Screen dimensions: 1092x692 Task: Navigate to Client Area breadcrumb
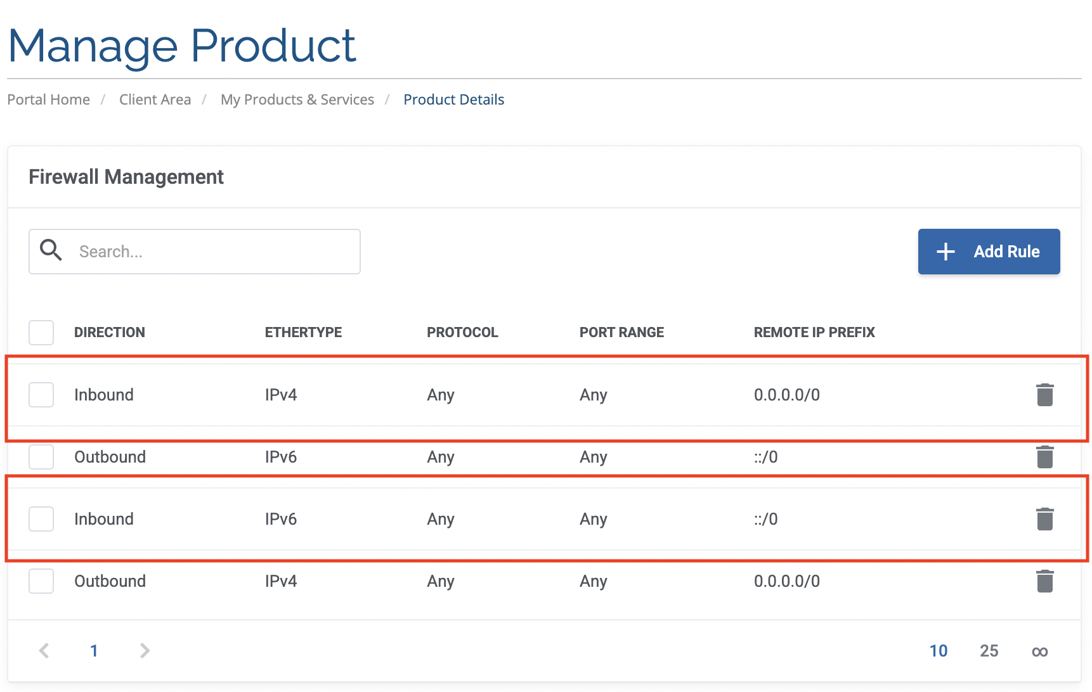click(155, 99)
